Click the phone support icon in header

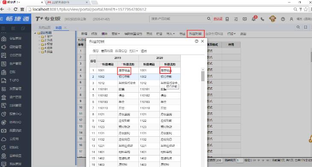262,19
